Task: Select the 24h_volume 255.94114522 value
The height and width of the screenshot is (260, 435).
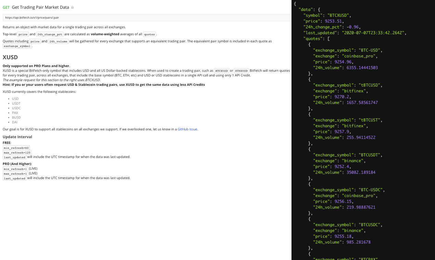Action: pos(361,138)
